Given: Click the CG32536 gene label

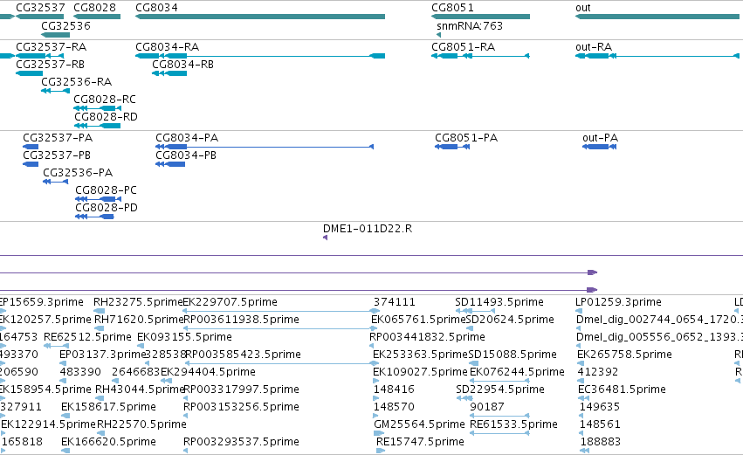Looking at the screenshot, I should coord(65,25).
